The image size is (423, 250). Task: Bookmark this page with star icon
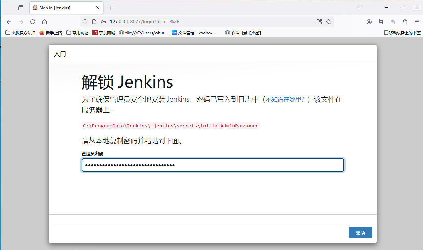pyautogui.click(x=329, y=22)
